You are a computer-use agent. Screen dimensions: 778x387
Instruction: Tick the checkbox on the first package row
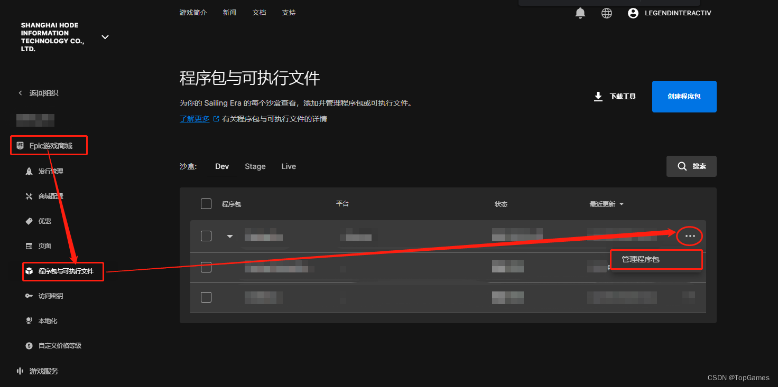pyautogui.click(x=206, y=236)
